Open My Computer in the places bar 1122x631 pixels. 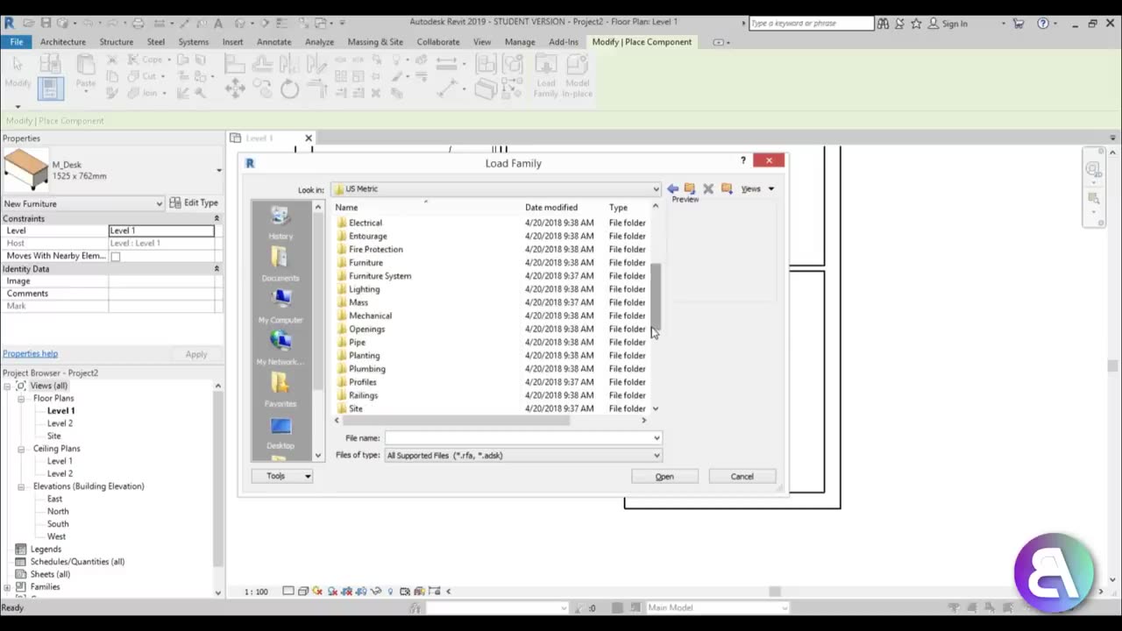pos(280,306)
